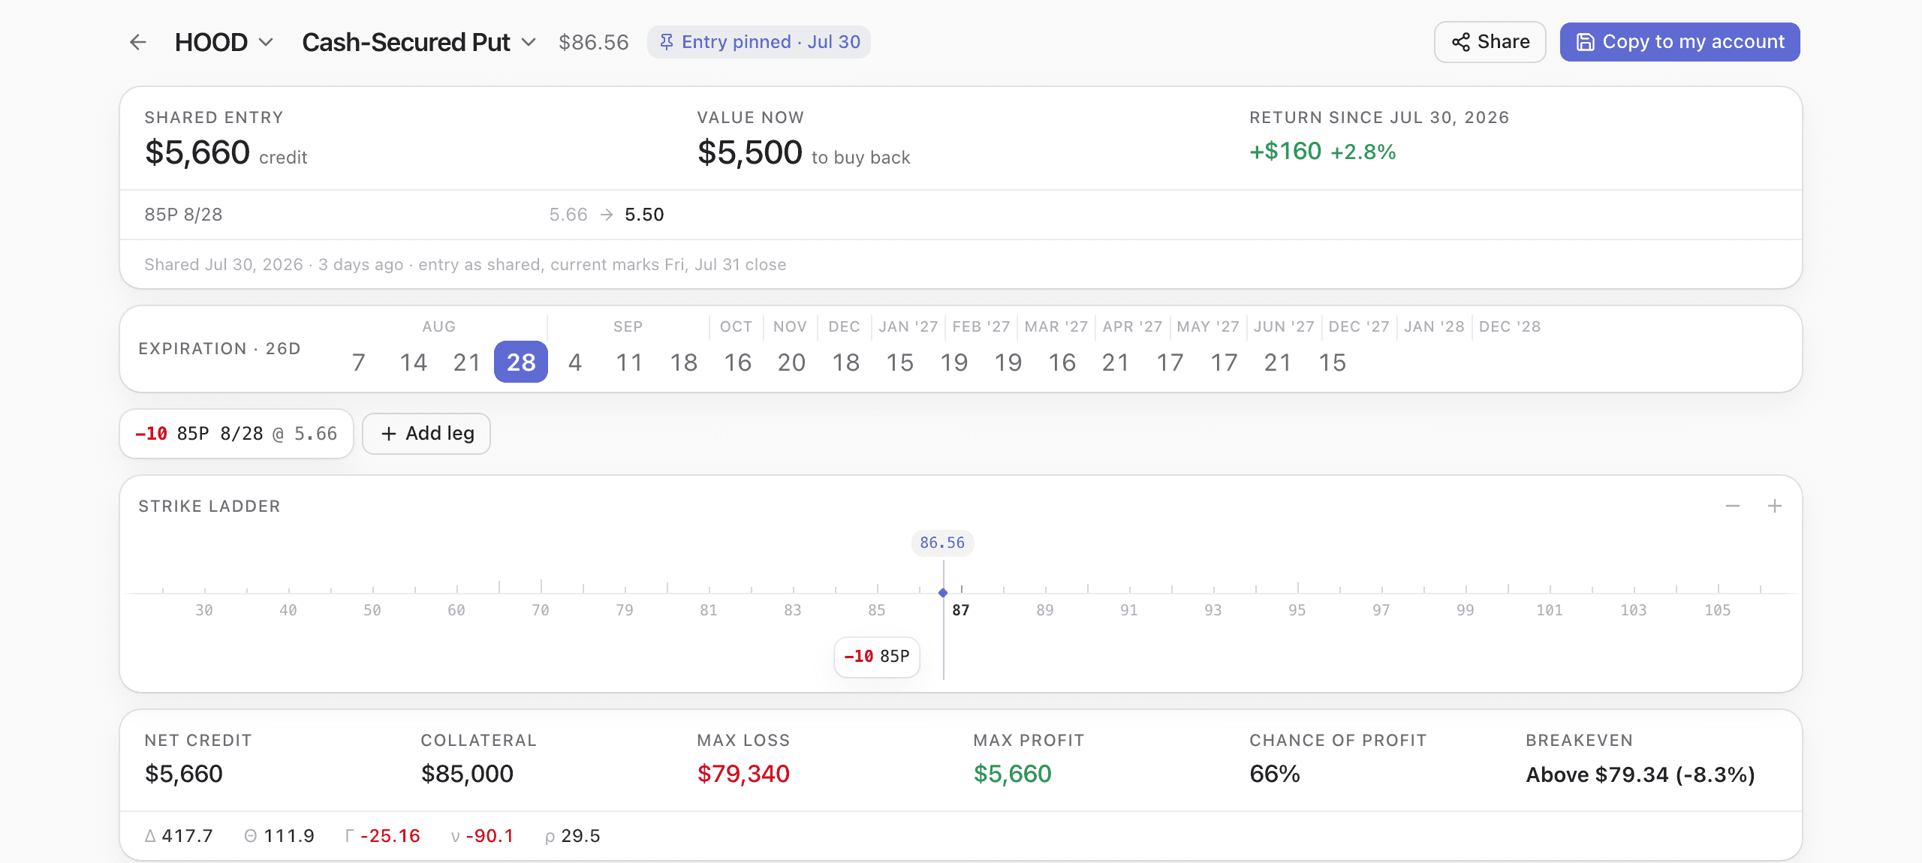1922x863 pixels.
Task: Select Mar '27 19 expiration
Action: click(x=1008, y=362)
